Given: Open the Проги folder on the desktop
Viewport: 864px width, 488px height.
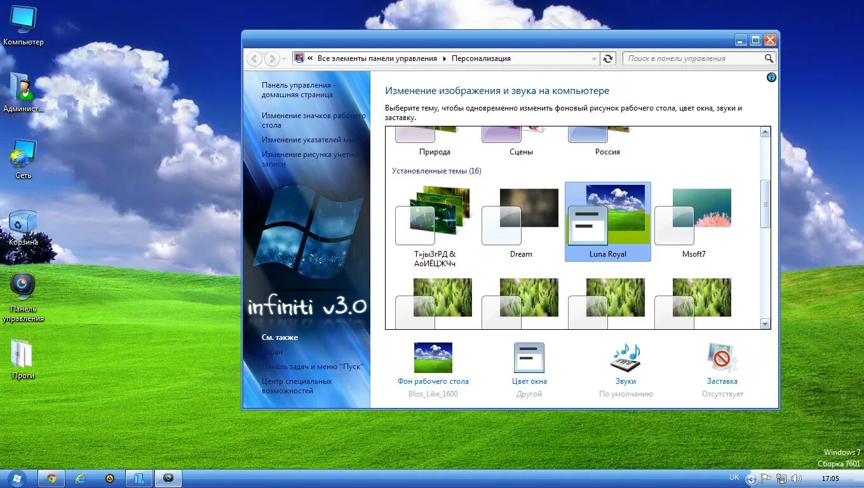Looking at the screenshot, I should click(x=23, y=359).
